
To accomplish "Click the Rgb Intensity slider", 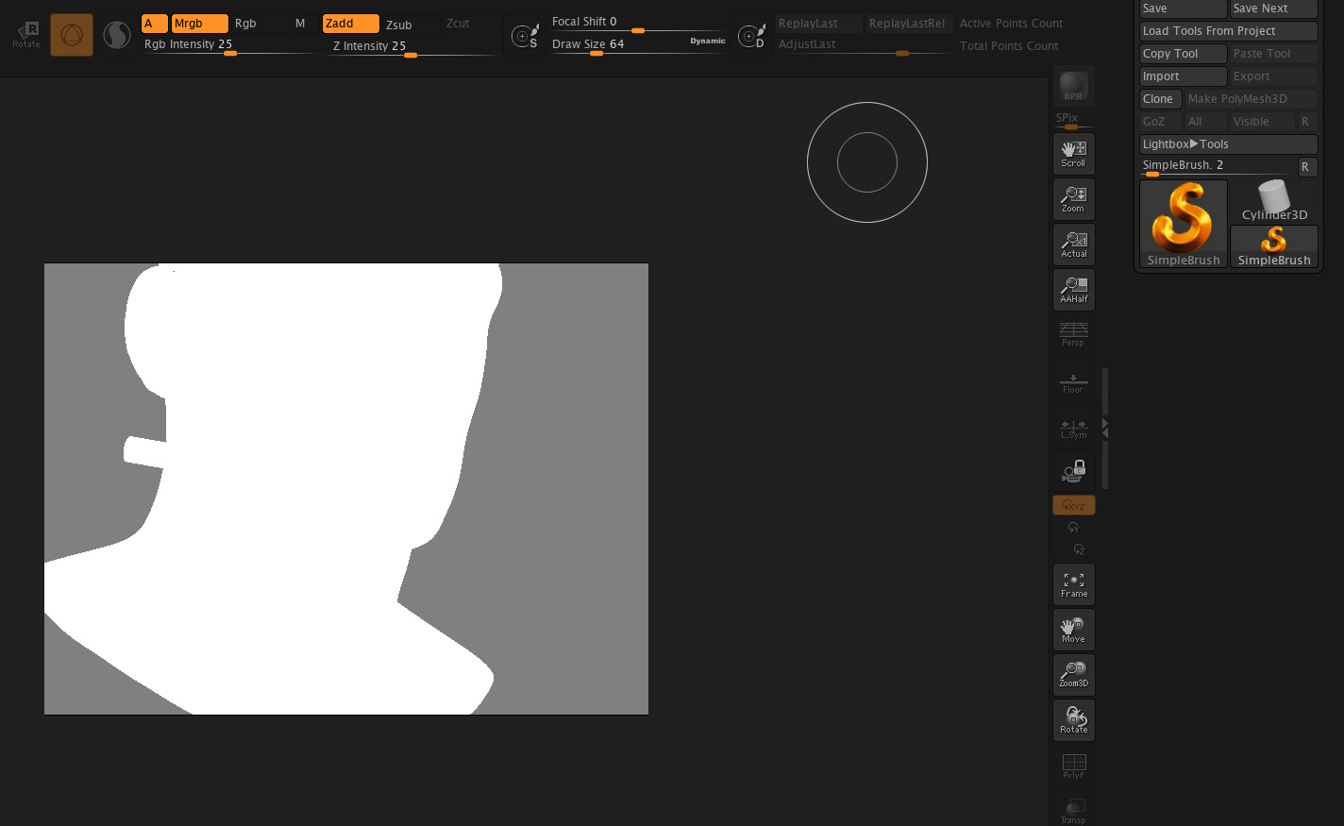I will pos(230,53).
